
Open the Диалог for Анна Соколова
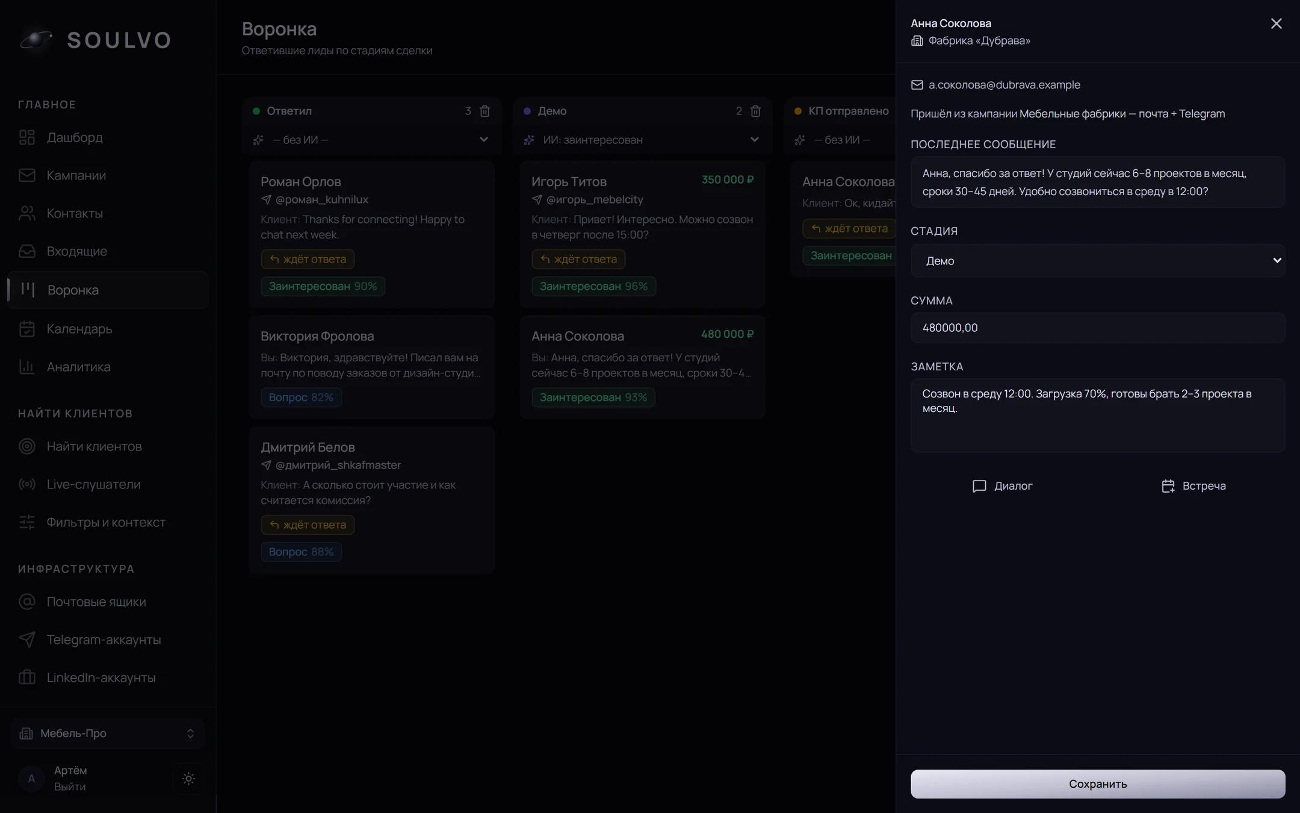tap(1003, 486)
